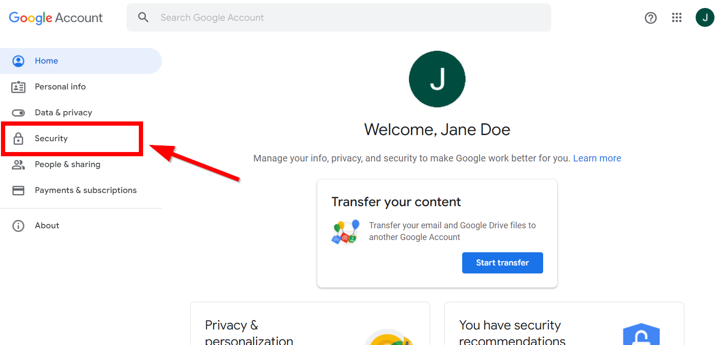Click the large profile picture

(437, 79)
